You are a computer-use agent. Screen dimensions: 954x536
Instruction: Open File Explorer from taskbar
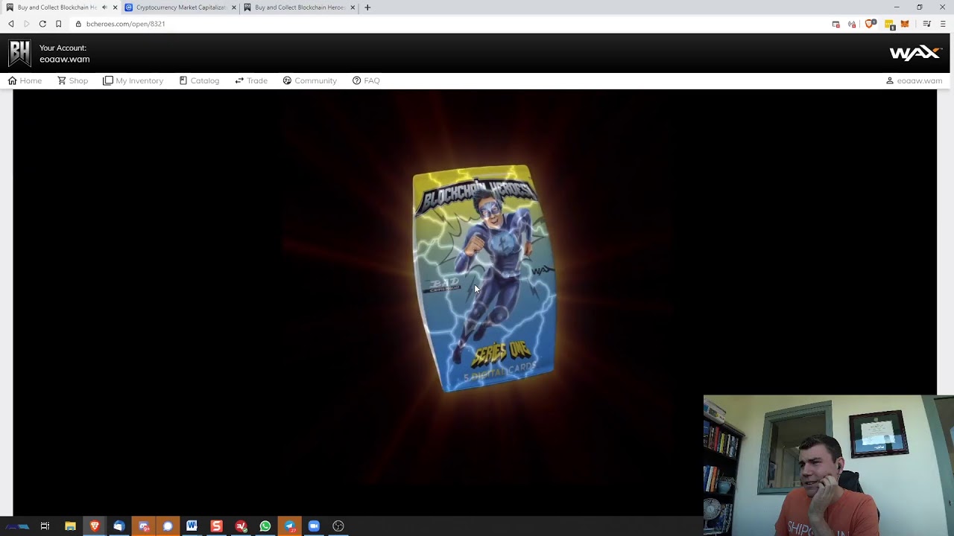coord(70,526)
